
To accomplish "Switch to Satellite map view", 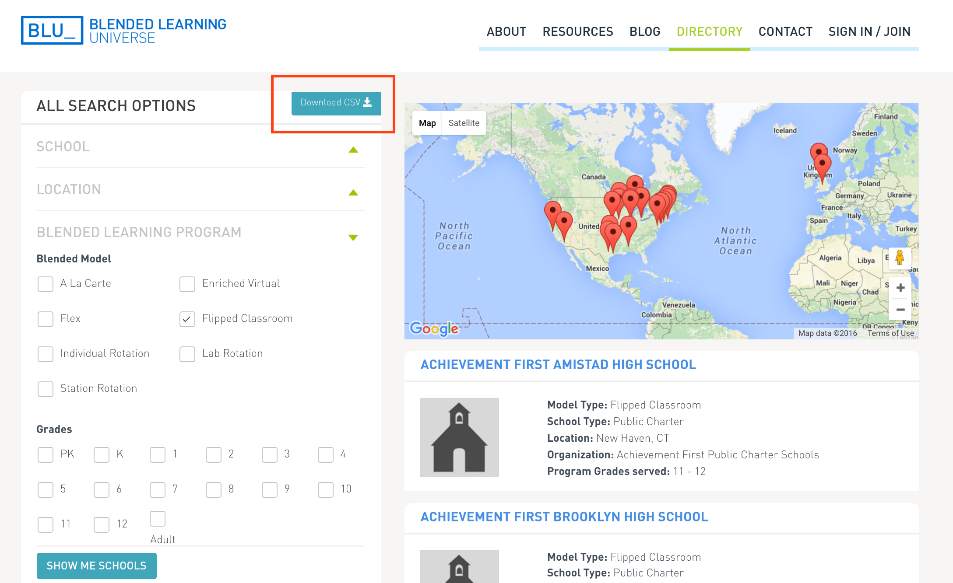I will (x=464, y=124).
